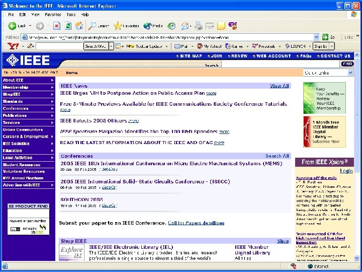The width and height of the screenshot is (362, 272).
Task: Open the Edit menu
Action: click(23, 15)
